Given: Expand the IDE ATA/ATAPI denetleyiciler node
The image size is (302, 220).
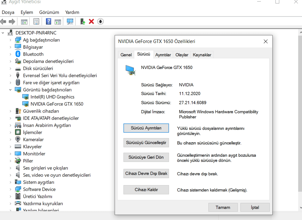Looking at the screenshot, I should point(10,118).
